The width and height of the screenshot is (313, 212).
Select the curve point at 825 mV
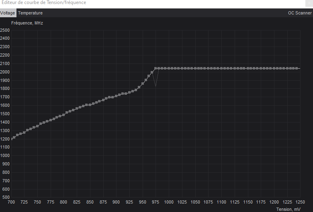(77, 108)
